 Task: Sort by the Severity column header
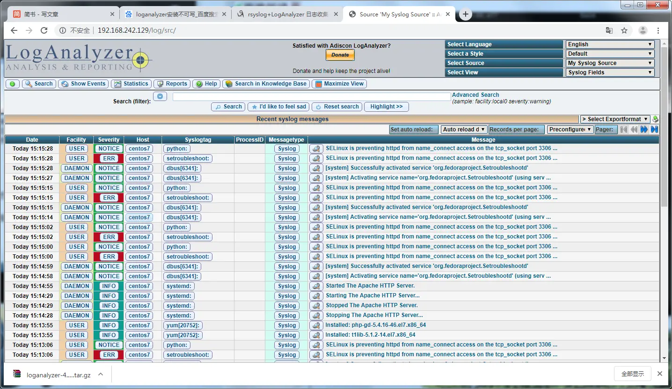(109, 139)
